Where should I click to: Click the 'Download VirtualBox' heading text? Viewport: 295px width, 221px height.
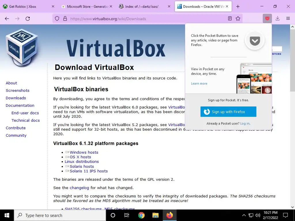94,67
